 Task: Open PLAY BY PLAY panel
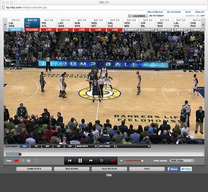109,169
